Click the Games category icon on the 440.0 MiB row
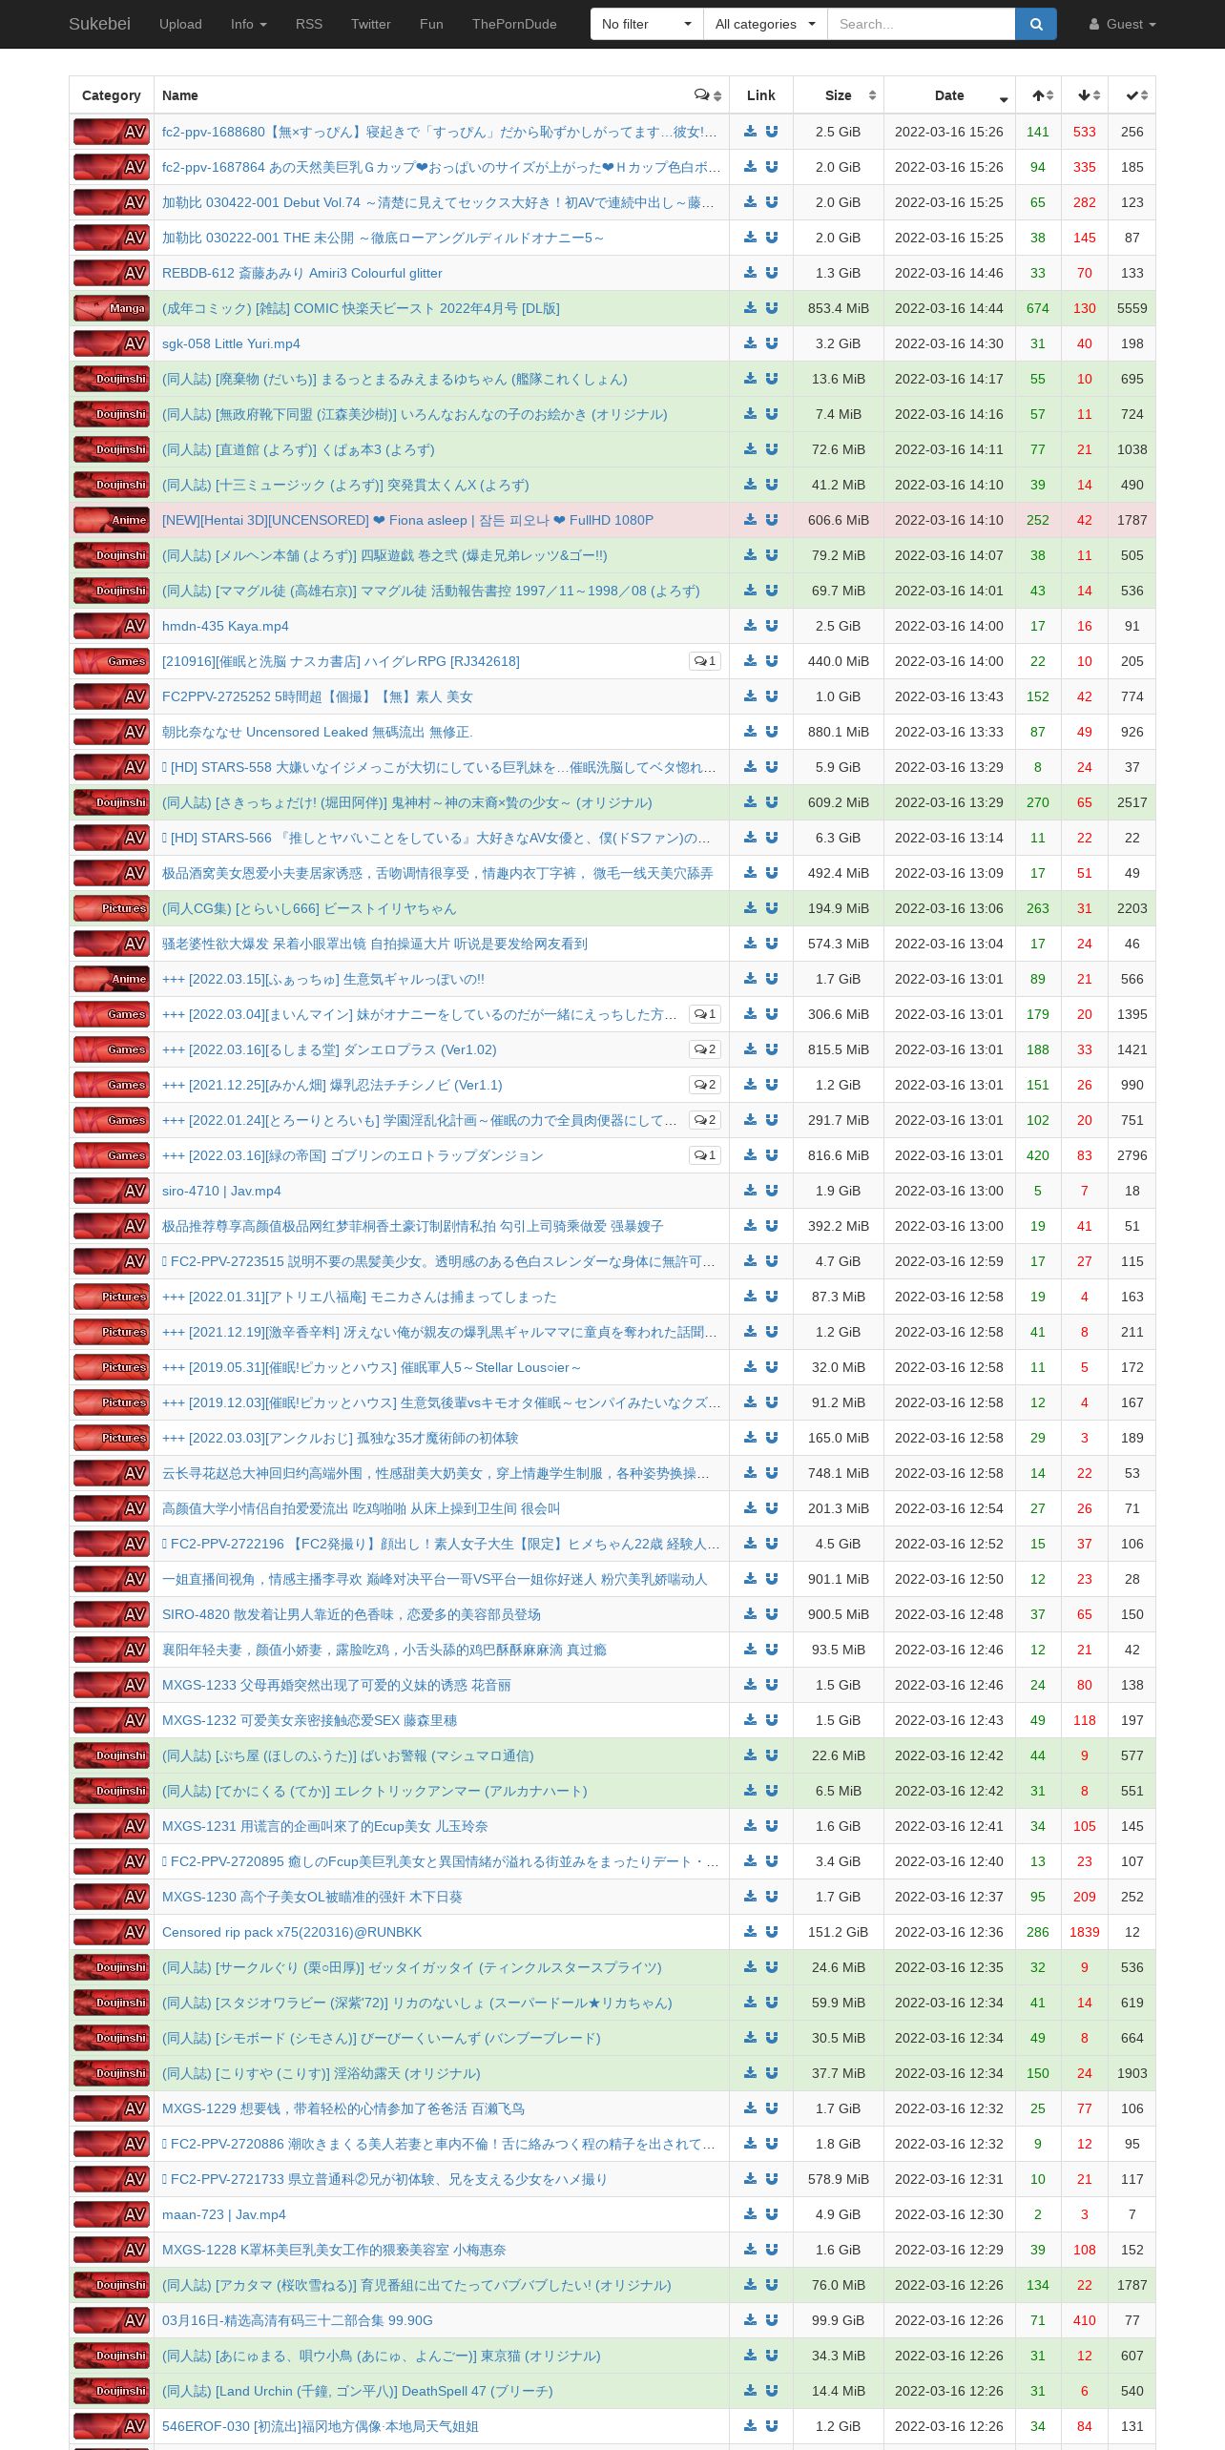 (112, 661)
